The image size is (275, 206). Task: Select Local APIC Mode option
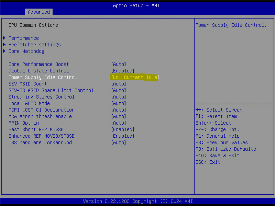pyautogui.click(x=29, y=103)
